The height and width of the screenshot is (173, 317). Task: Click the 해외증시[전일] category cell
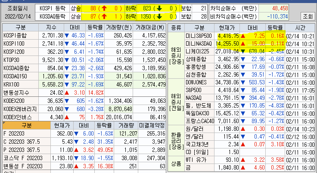176,102
